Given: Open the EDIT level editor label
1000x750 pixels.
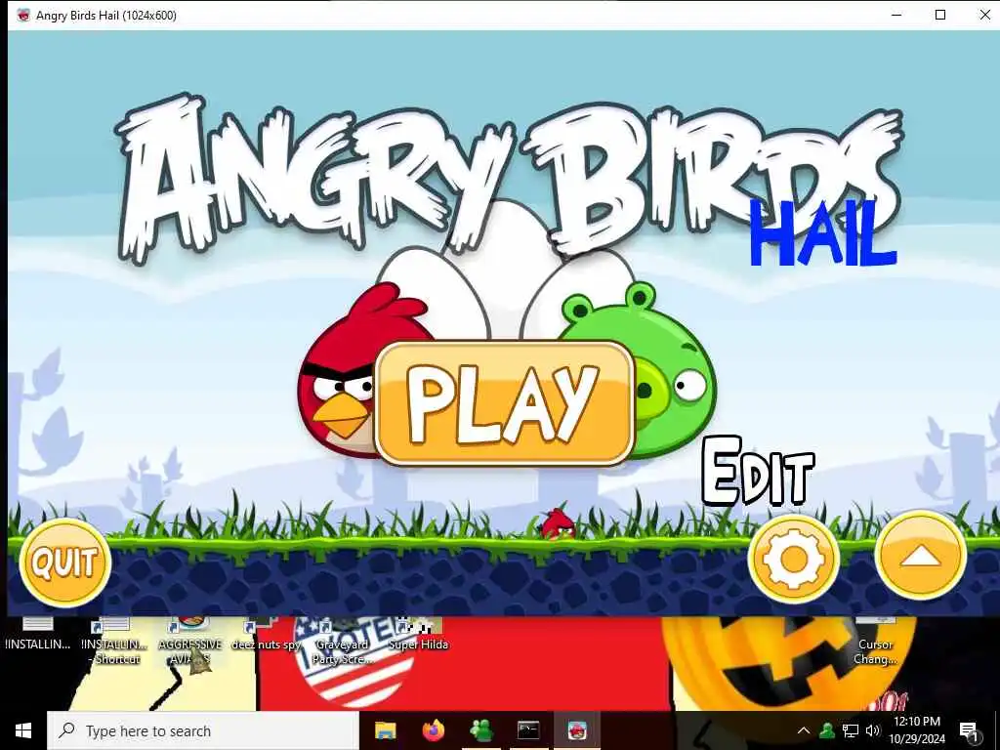Looking at the screenshot, I should (758, 472).
